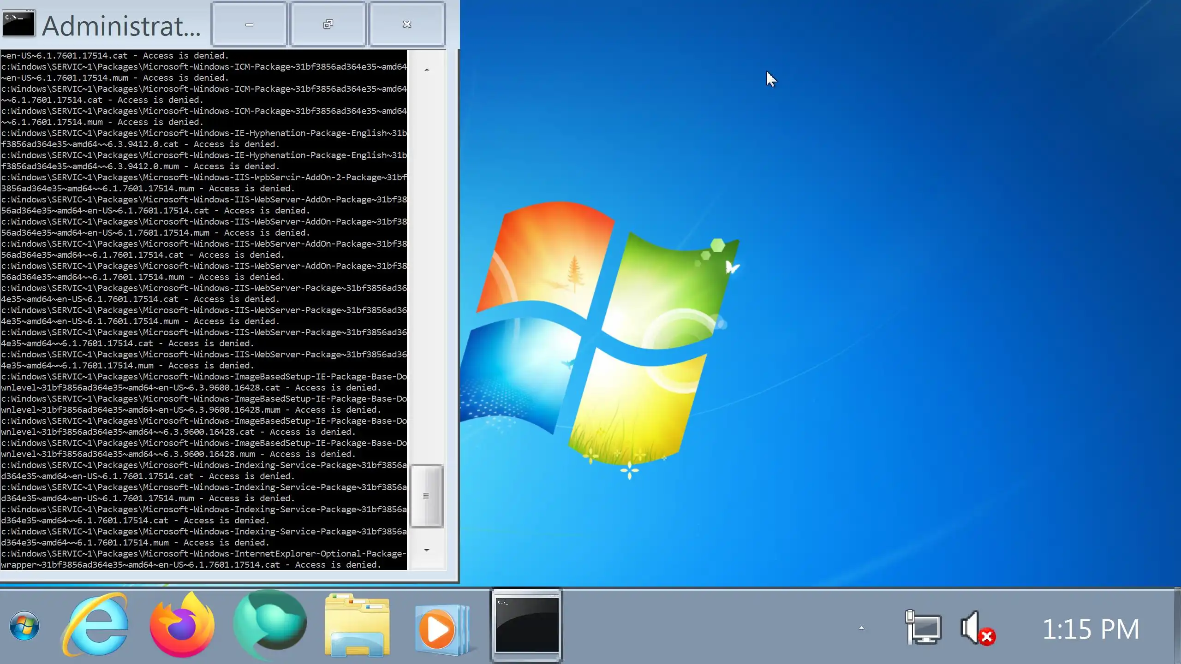This screenshot has height=664, width=1181.
Task: Show hidden tray icons arrow
Action: click(x=861, y=628)
